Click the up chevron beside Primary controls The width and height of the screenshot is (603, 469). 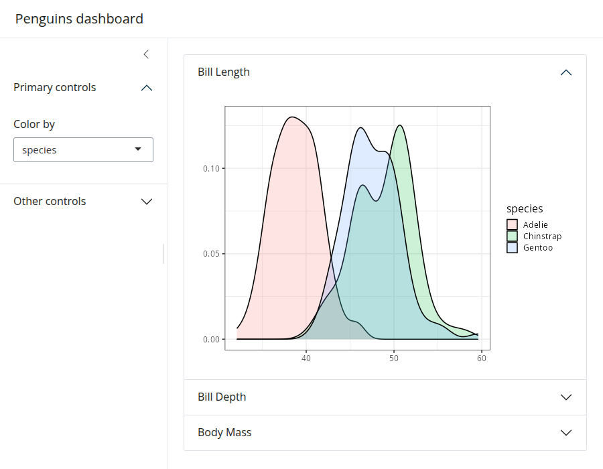(x=147, y=88)
